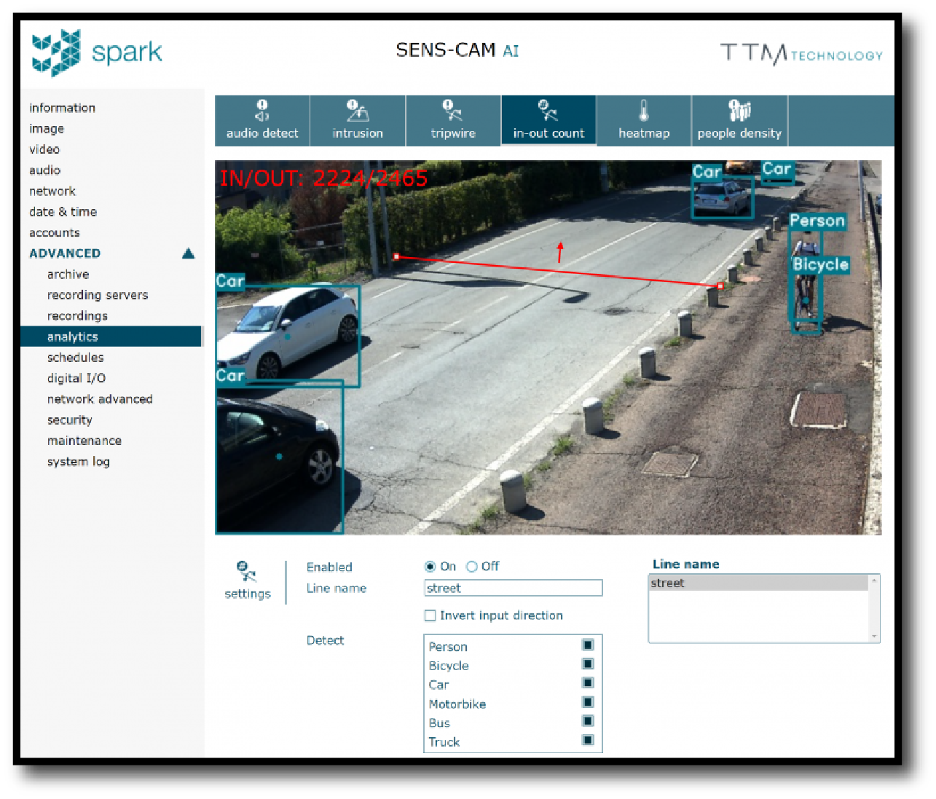Open the heatmap thermometer icon
This screenshot has height=799, width=936.
(643, 111)
